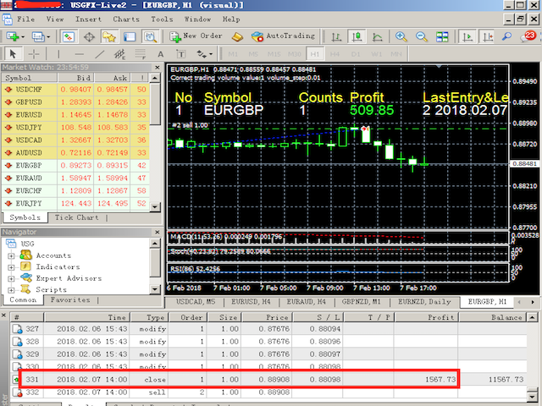Open the search magnifier icon
The height and width of the screenshot is (406, 542).
506,36
